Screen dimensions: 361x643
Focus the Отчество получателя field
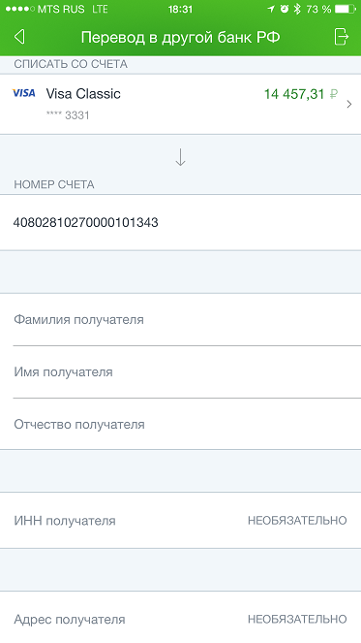(x=180, y=424)
